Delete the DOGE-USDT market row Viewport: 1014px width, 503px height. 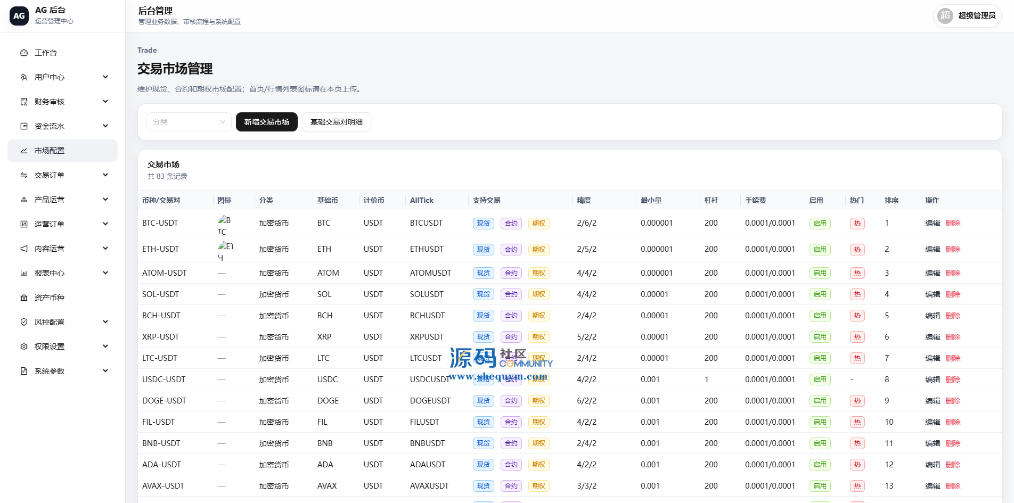[953, 401]
